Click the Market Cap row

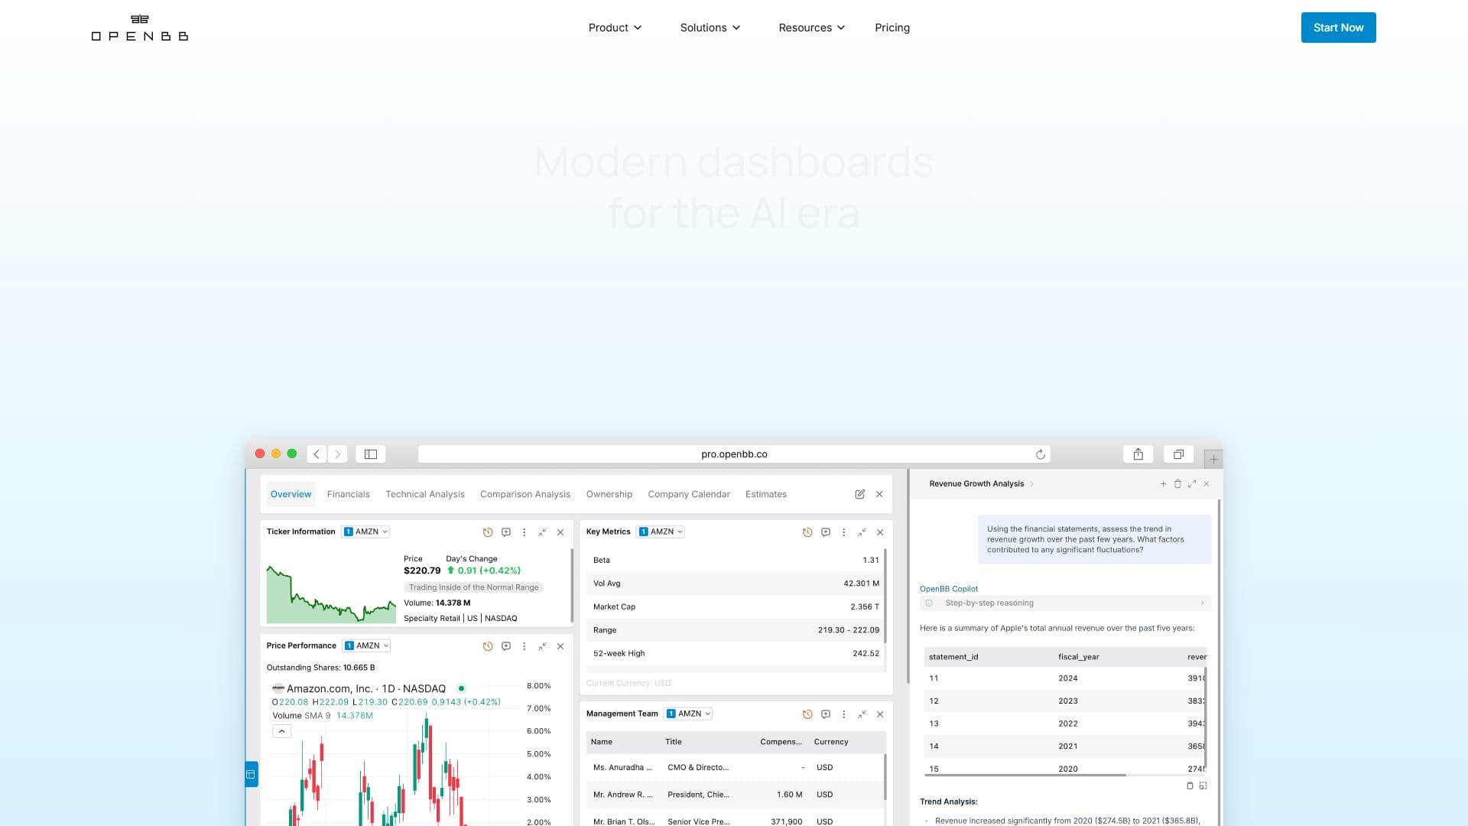click(x=736, y=606)
